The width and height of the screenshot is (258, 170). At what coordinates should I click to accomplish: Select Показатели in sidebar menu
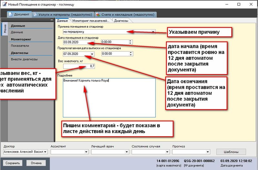[x=20, y=46]
